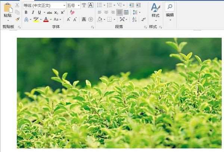
Task: Open the Styles (样式) gallery button
Action: click(156, 12)
